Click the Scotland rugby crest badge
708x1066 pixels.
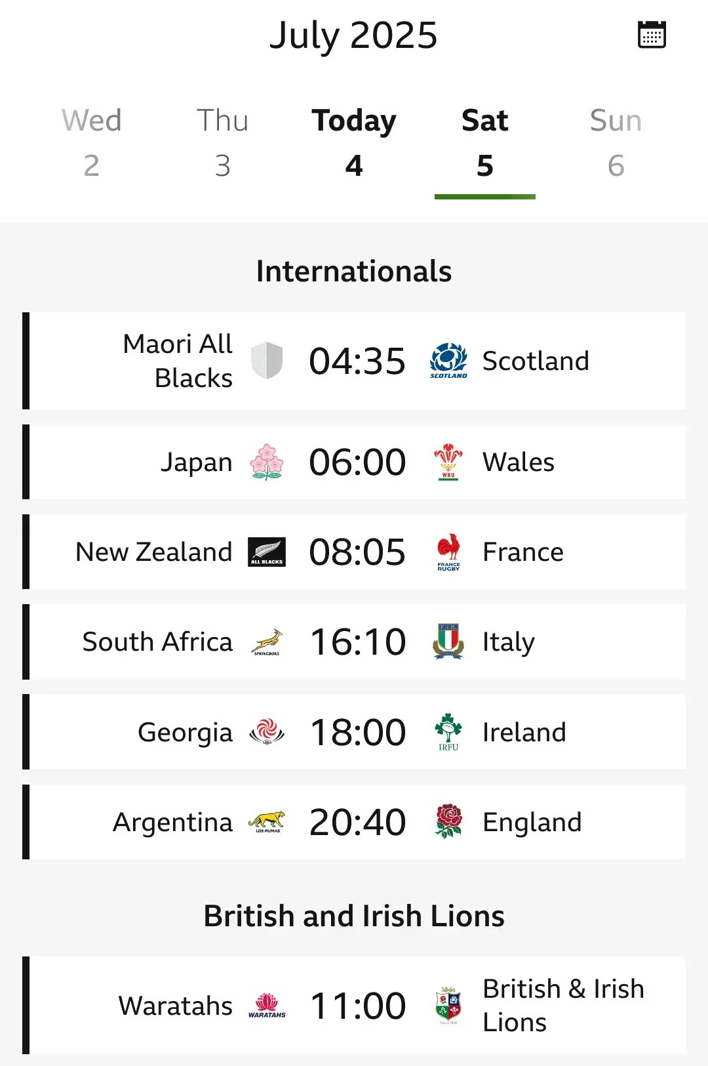448,360
